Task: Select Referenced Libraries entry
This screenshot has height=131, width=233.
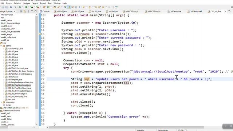Action: coord(10,111)
